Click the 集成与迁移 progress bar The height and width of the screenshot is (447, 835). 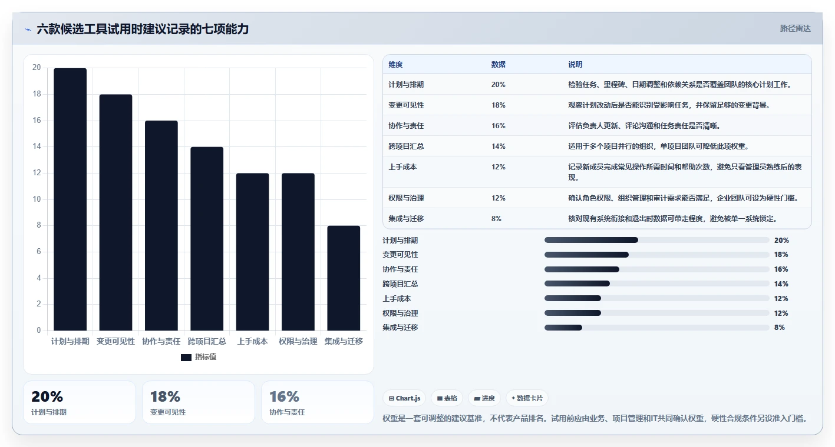657,328
